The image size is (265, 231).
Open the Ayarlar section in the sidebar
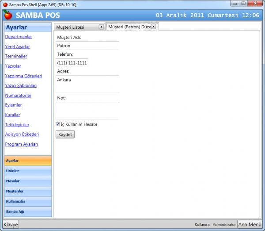pyautogui.click(x=28, y=161)
